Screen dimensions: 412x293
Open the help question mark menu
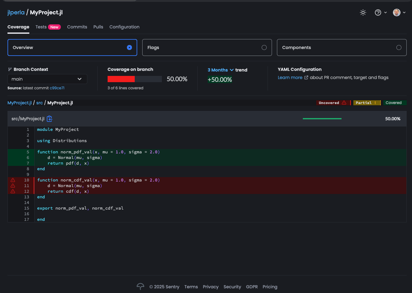pos(378,12)
